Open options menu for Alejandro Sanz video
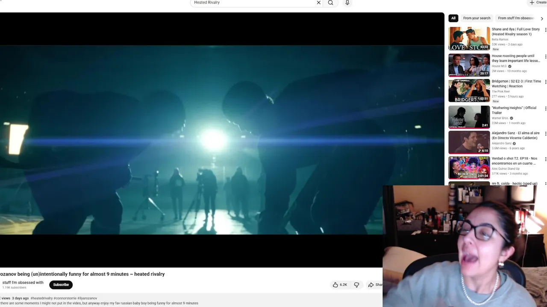547x307 pixels. pyautogui.click(x=545, y=133)
